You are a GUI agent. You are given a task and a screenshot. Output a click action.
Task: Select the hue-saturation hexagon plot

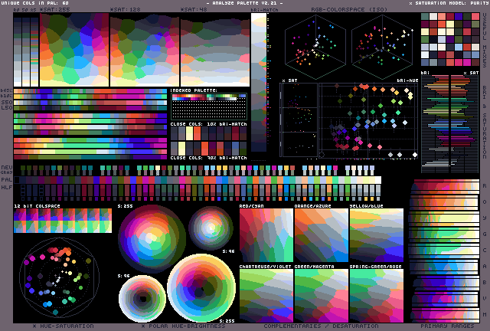coord(59,277)
